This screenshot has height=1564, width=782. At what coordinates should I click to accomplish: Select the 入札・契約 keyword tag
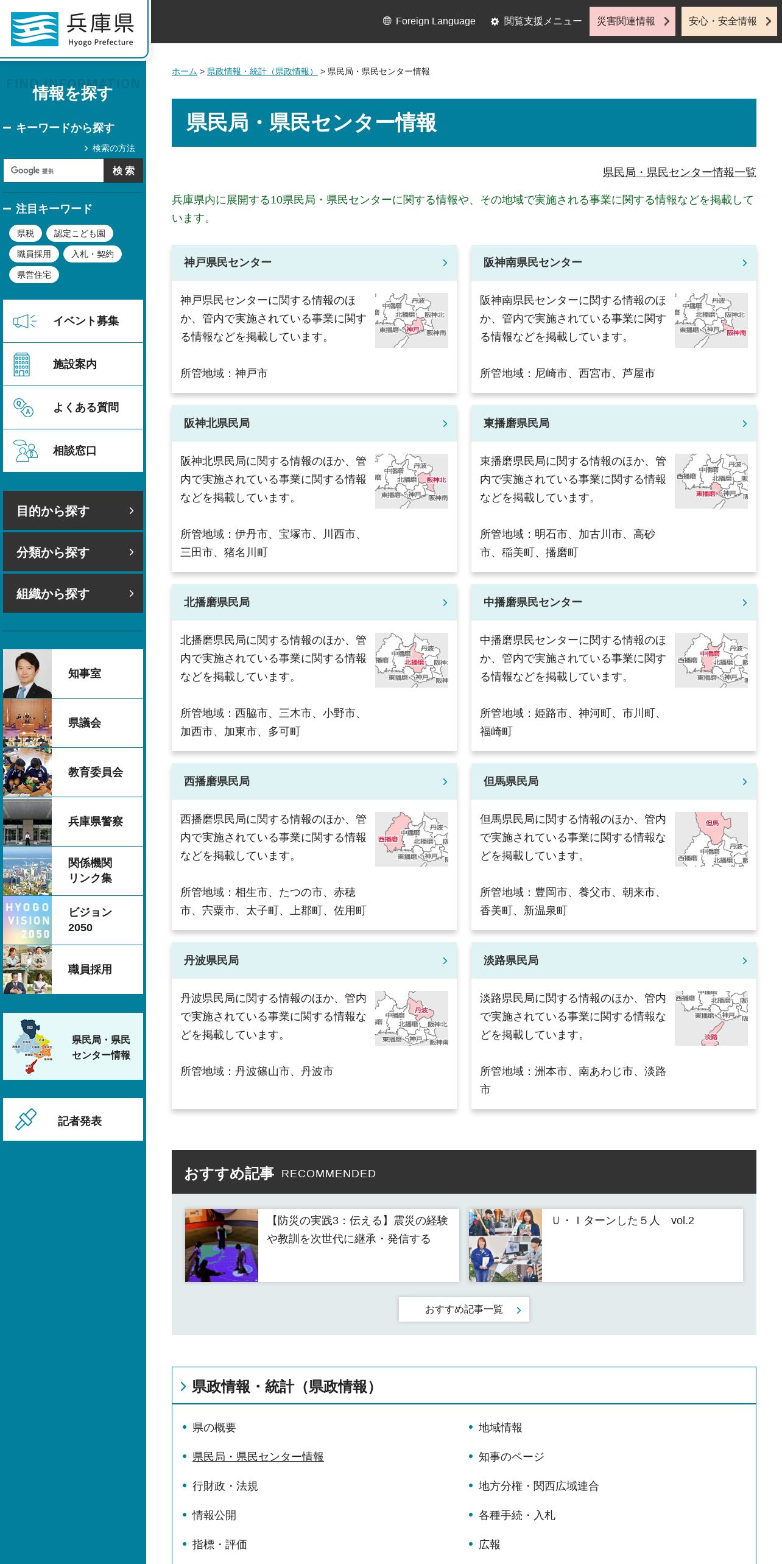(x=93, y=254)
